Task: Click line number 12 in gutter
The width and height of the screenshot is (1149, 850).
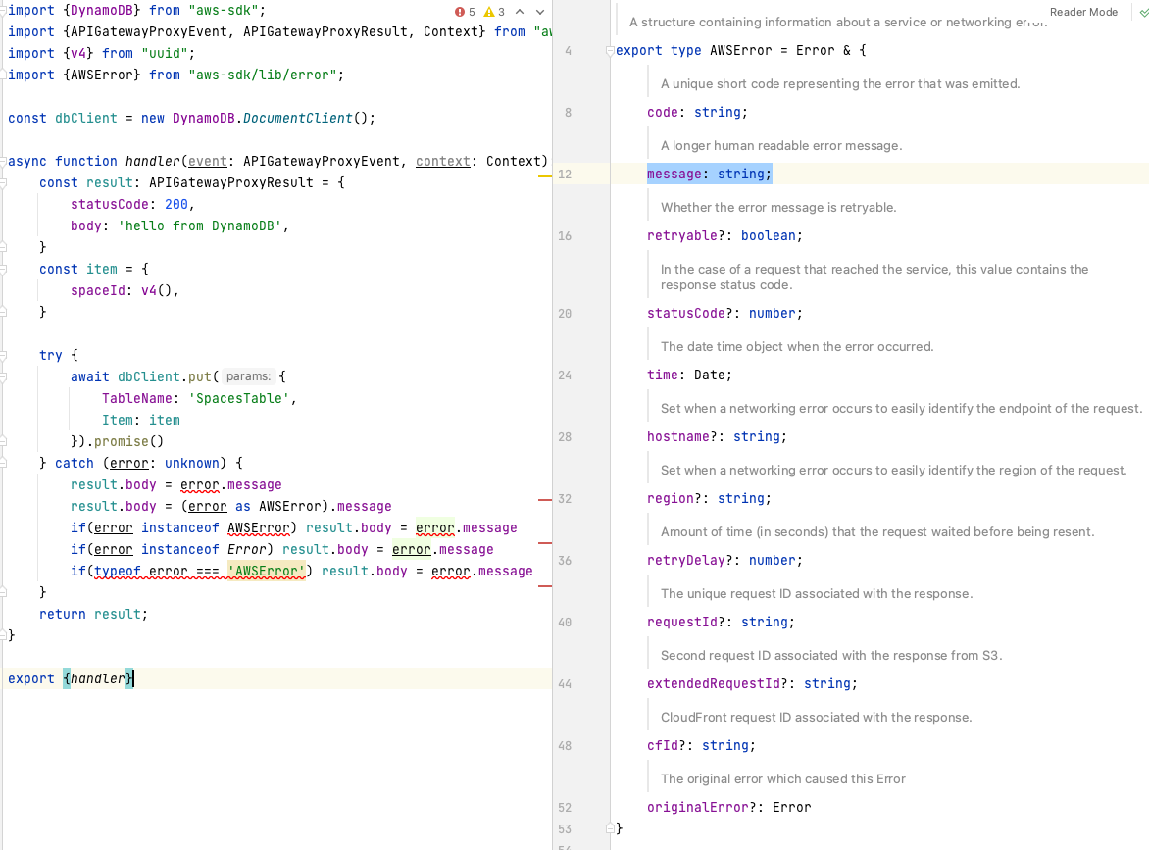Action: (x=565, y=175)
